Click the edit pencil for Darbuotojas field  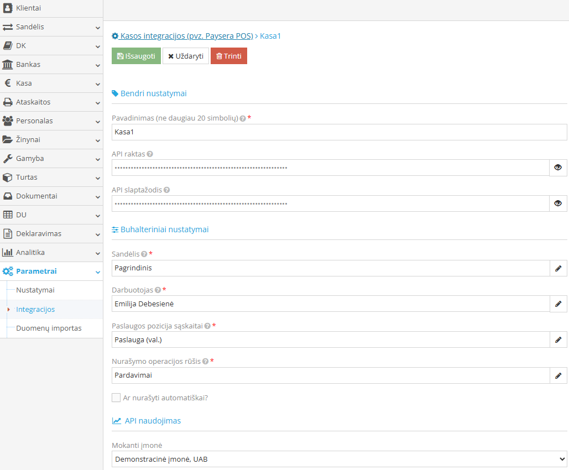558,304
